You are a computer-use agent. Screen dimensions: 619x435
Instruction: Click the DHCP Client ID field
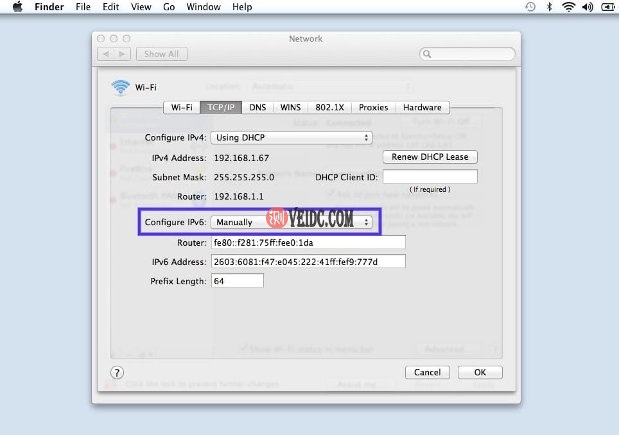click(x=430, y=176)
